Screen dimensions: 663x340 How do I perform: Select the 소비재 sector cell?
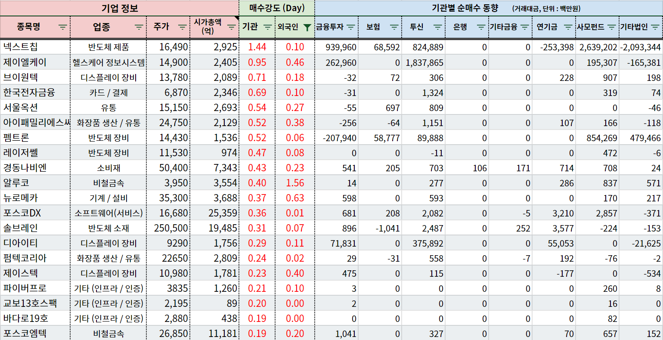pyautogui.click(x=108, y=167)
